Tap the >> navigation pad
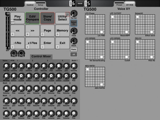This screenshot has height=120, width=160. (x=33, y=30)
